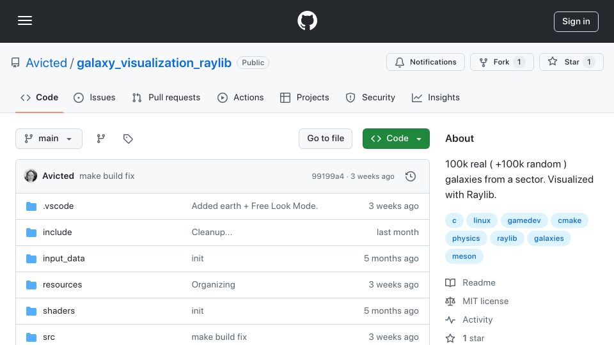Click the shaders folder icon
The height and width of the screenshot is (345, 614).
point(31,311)
